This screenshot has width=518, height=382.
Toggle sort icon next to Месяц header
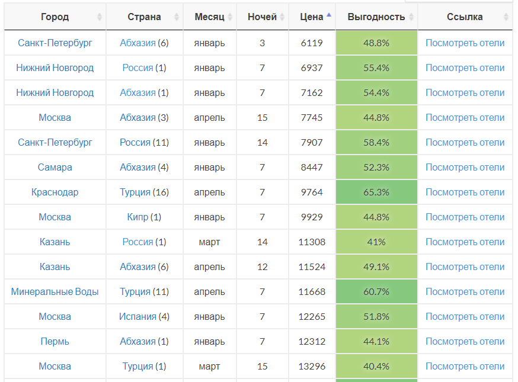tap(230, 17)
